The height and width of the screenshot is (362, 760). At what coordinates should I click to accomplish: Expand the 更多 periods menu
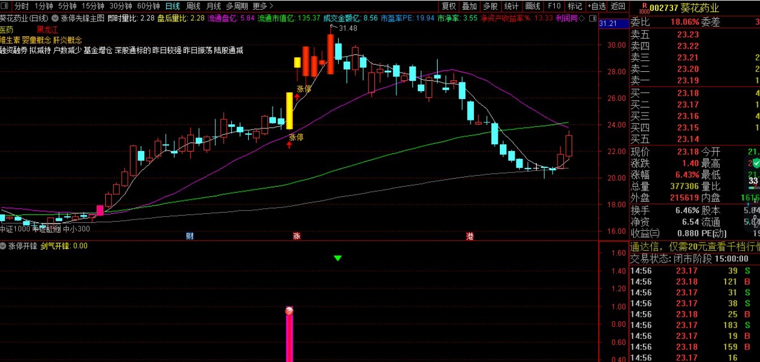tap(263, 6)
